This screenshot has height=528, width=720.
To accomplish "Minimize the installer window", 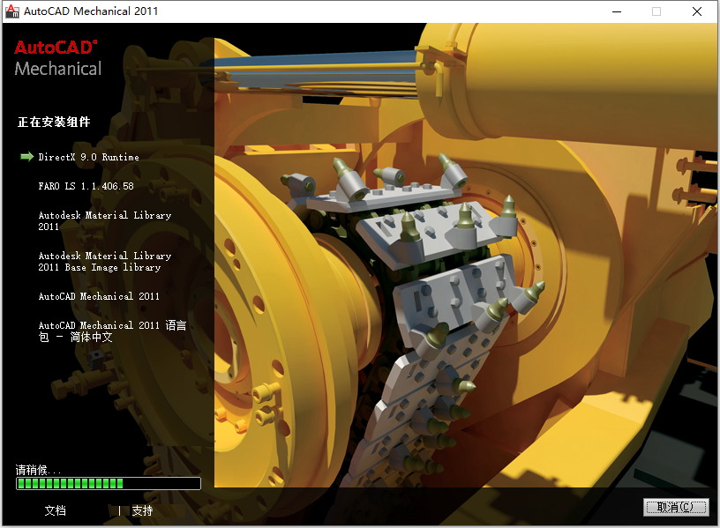I will coord(617,11).
